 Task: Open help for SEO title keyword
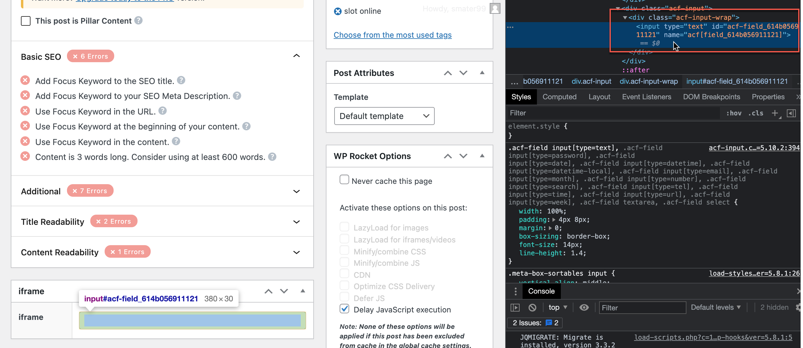(181, 80)
